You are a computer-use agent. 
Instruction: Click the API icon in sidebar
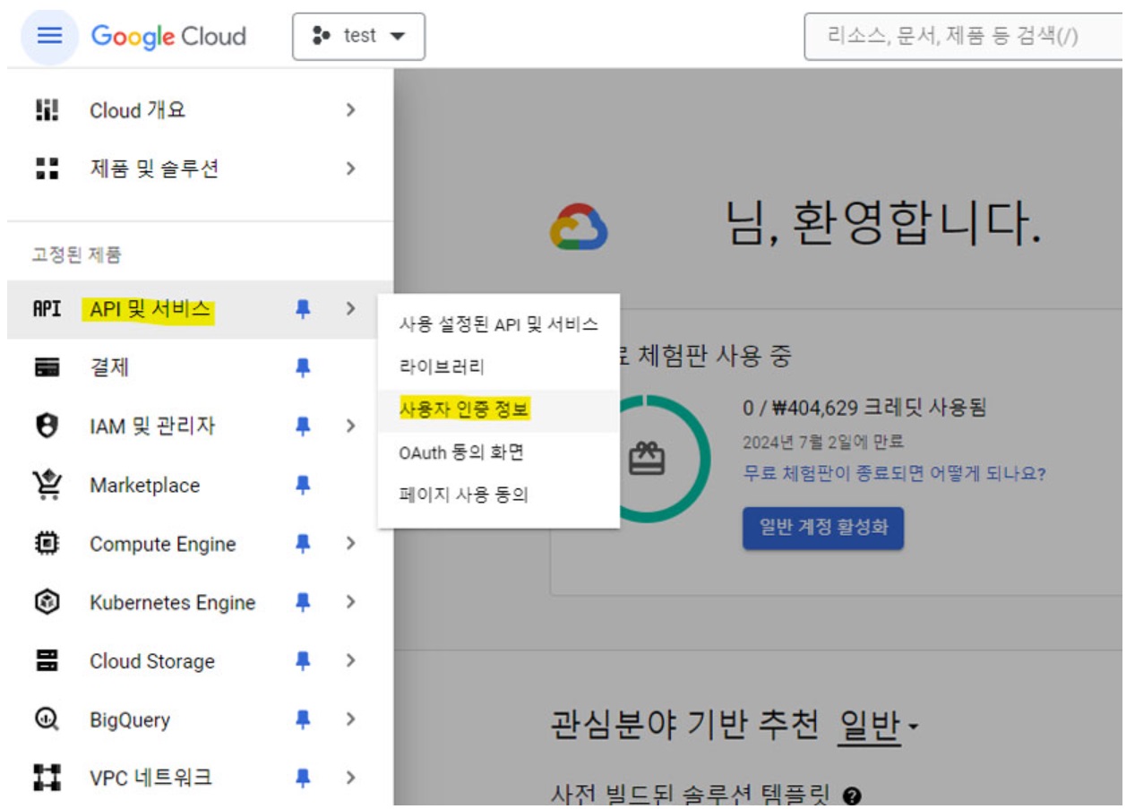(x=47, y=309)
